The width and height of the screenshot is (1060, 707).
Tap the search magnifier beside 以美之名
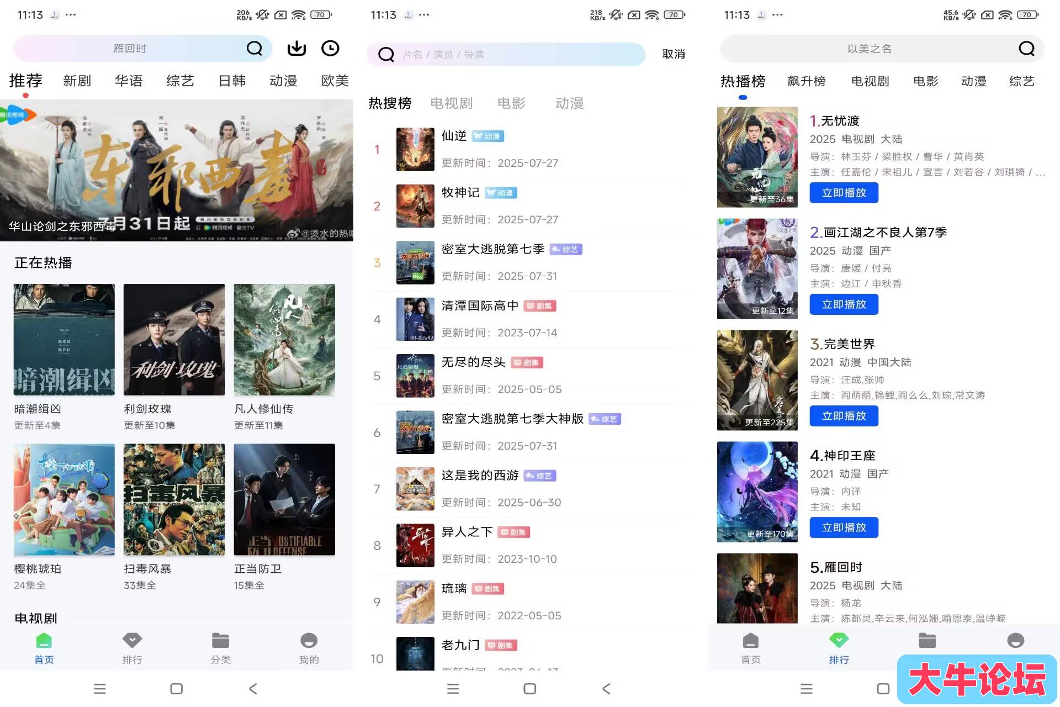(1026, 49)
